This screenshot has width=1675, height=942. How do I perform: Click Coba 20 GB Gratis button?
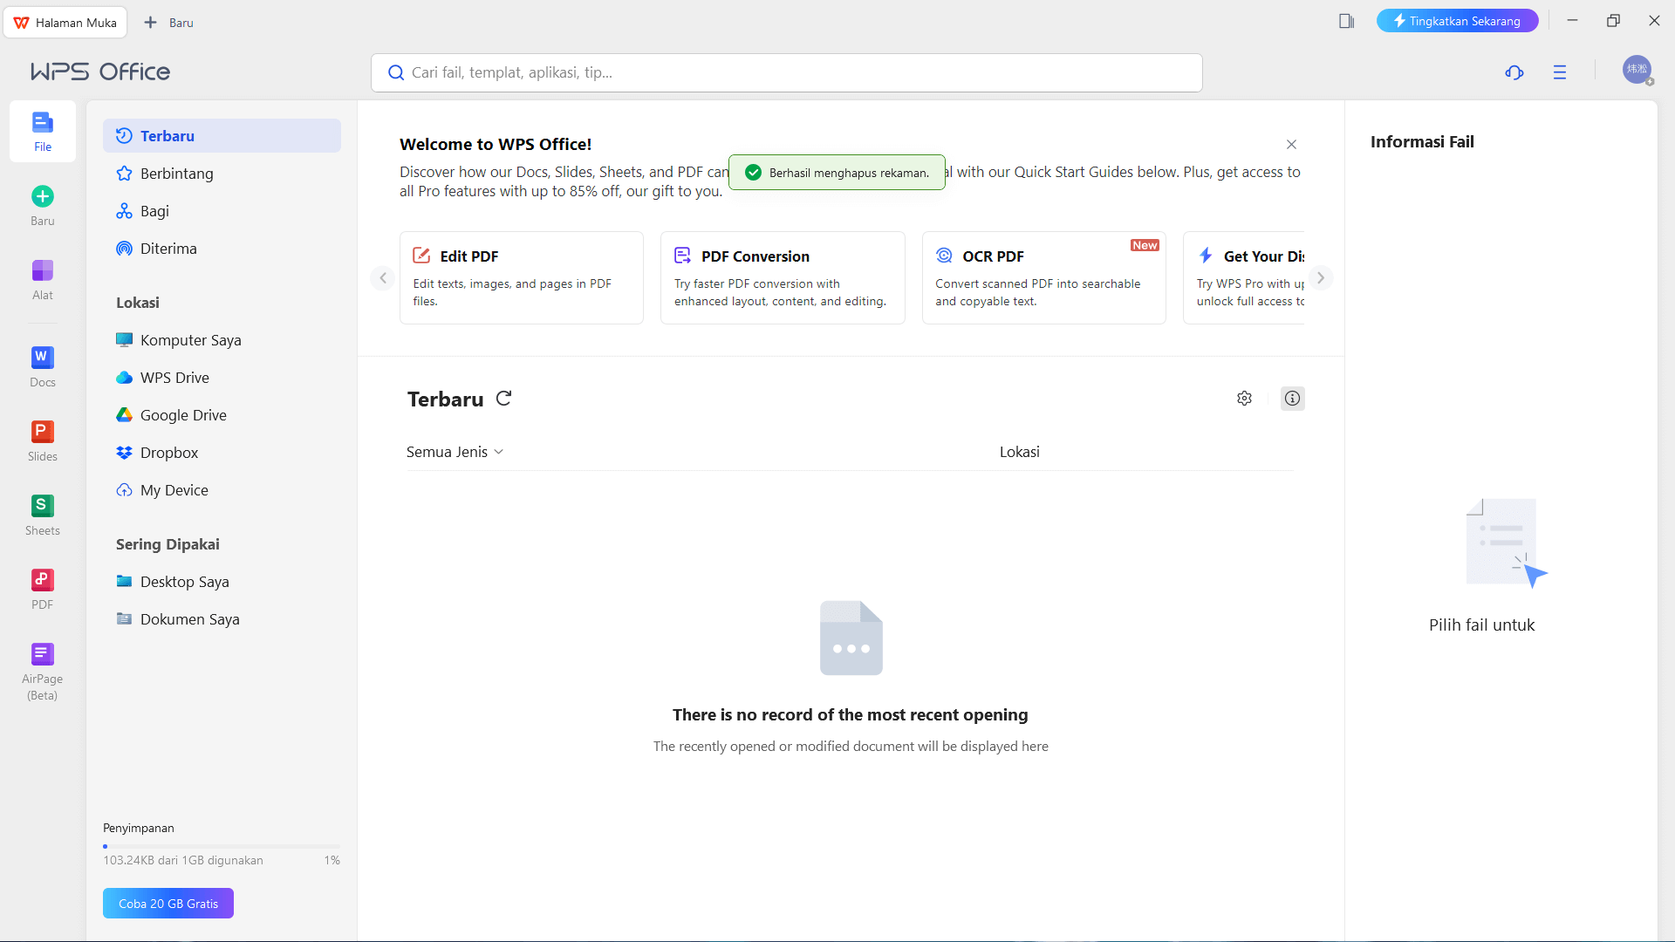coord(168,904)
